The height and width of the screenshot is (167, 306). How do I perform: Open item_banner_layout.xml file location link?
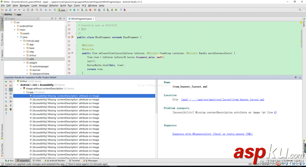pos(223,99)
